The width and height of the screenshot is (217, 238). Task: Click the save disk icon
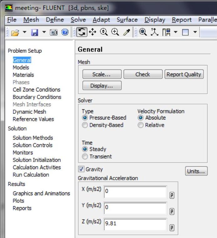tap(35, 32)
